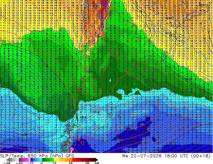Pick the dark green swatch after 0
This screenshot has height=164, width=213.
(x=43, y=160)
